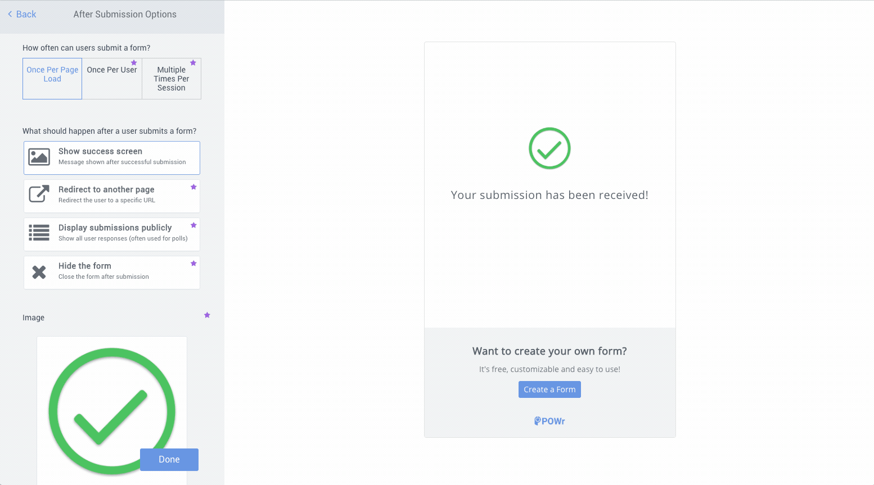Expand the Back navigation chevron
Screen dimensions: 874x485
(x=10, y=14)
